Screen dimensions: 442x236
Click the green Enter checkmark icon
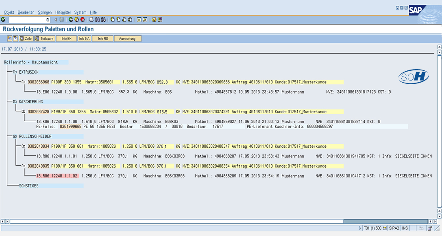tap(3, 20)
